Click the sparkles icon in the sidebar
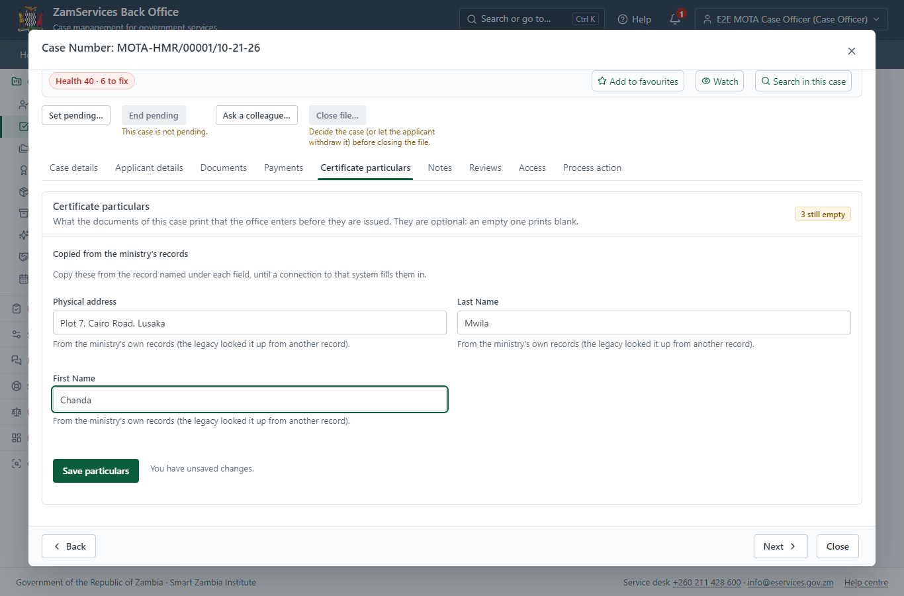This screenshot has height=596, width=904. 24,235
